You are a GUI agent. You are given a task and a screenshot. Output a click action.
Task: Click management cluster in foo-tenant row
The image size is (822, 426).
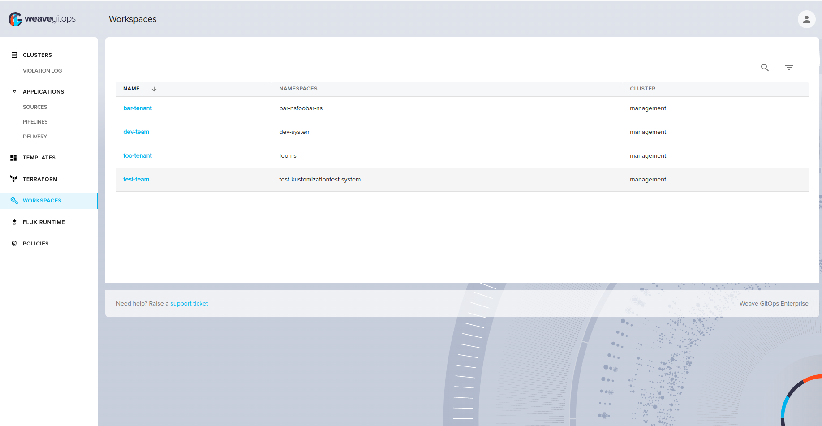[648, 156]
